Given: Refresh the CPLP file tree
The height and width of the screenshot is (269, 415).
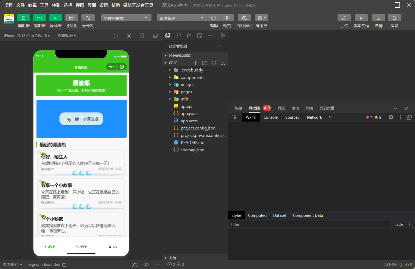Looking at the screenshot, I should [214, 63].
